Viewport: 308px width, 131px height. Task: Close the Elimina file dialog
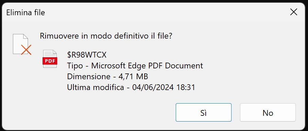point(294,12)
